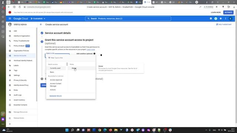Click the address bar console.cloud.google.com

click(x=39, y=7)
